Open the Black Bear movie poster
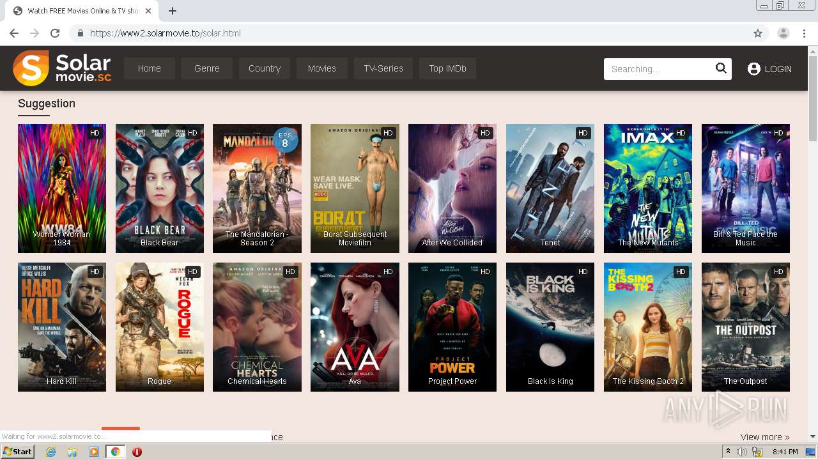 [x=160, y=188]
